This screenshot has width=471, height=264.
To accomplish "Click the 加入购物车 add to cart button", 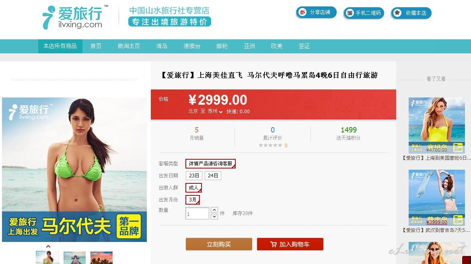I will (x=290, y=244).
